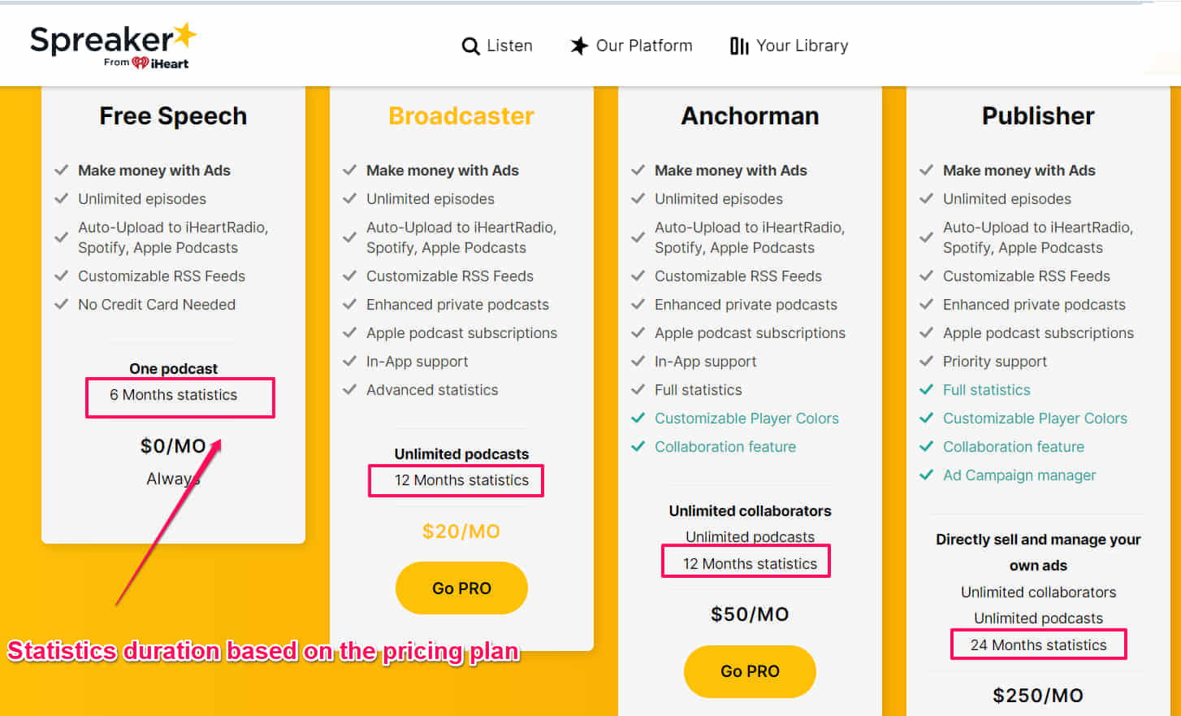Click the Our Platform star icon

tap(579, 46)
